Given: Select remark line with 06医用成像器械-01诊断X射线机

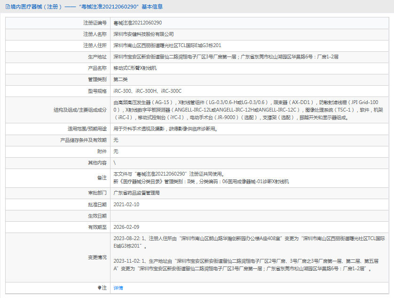Looking at the screenshot, I should [x=201, y=181].
